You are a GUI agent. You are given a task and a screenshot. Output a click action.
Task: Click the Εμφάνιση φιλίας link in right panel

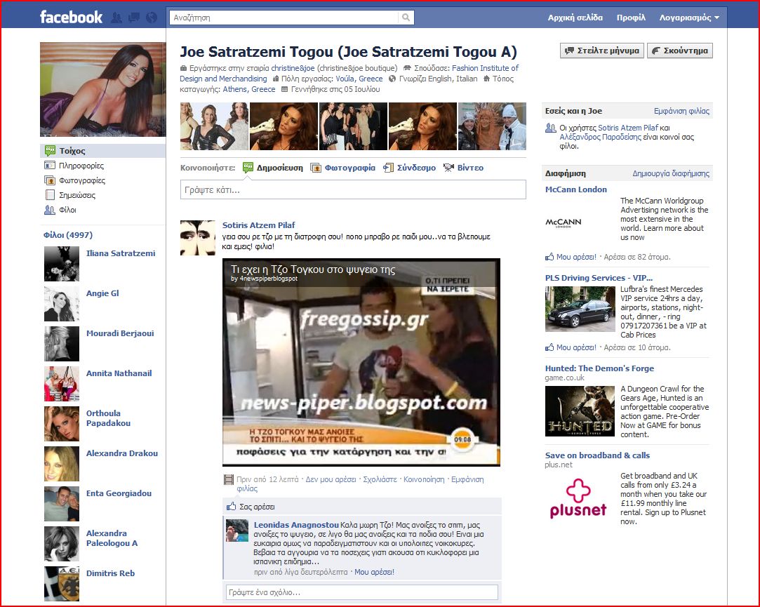(681, 111)
